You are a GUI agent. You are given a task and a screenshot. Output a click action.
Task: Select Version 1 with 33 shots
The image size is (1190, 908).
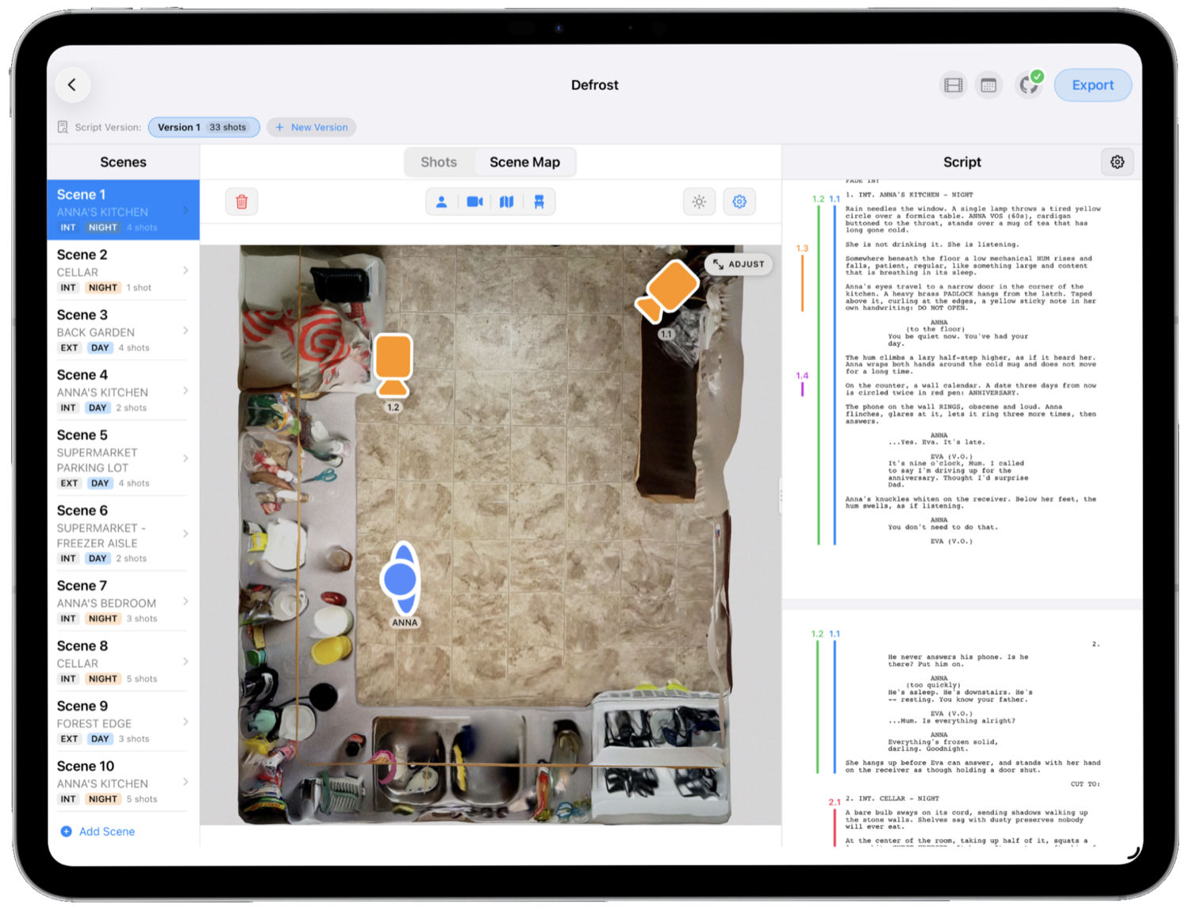coord(203,127)
